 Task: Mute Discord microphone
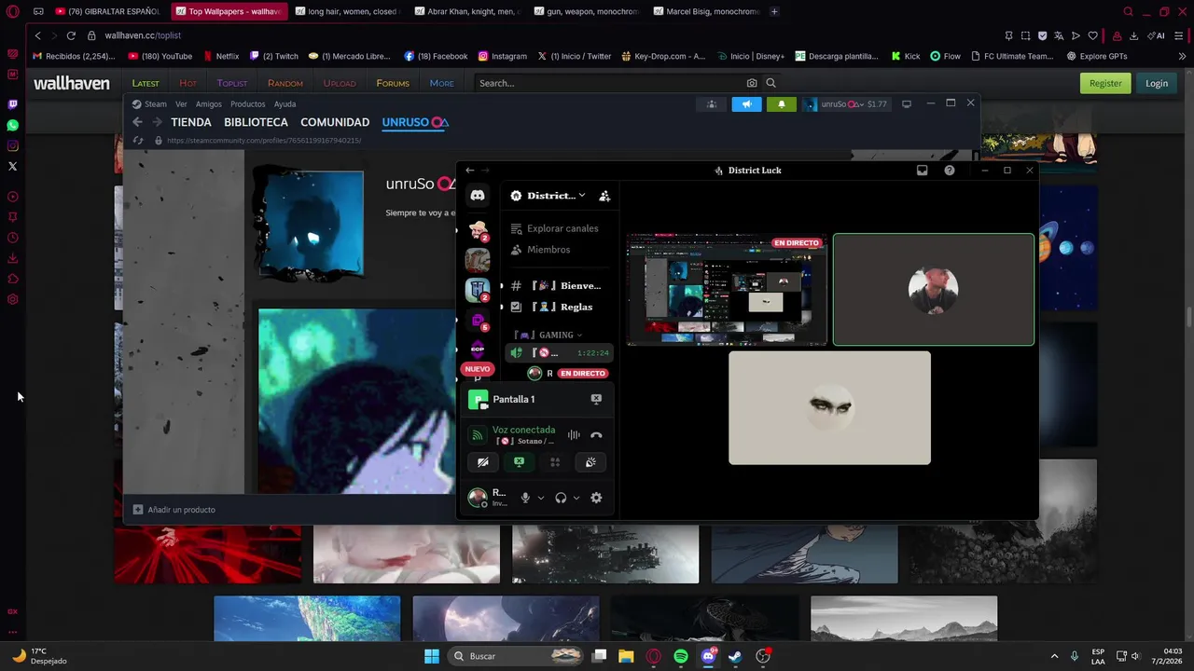[x=525, y=498]
